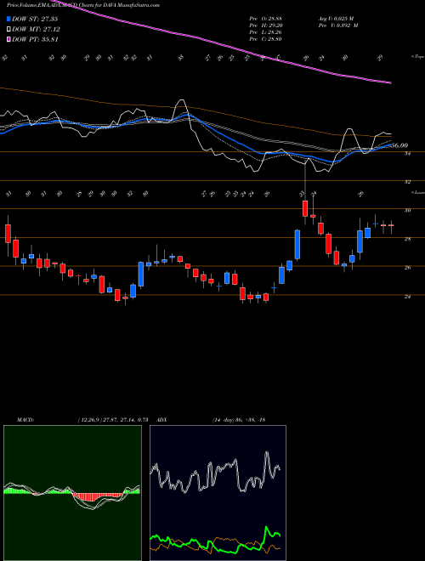Viewport: 425px width, 561px height.
Task: Click the ADX panel title label
Action: [162, 420]
